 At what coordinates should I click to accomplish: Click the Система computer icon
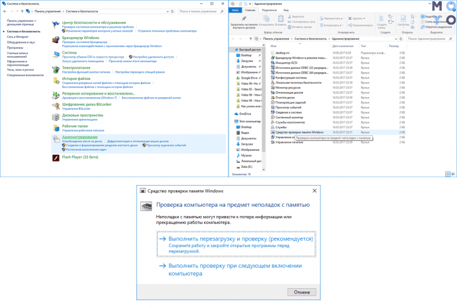[x=56, y=54]
